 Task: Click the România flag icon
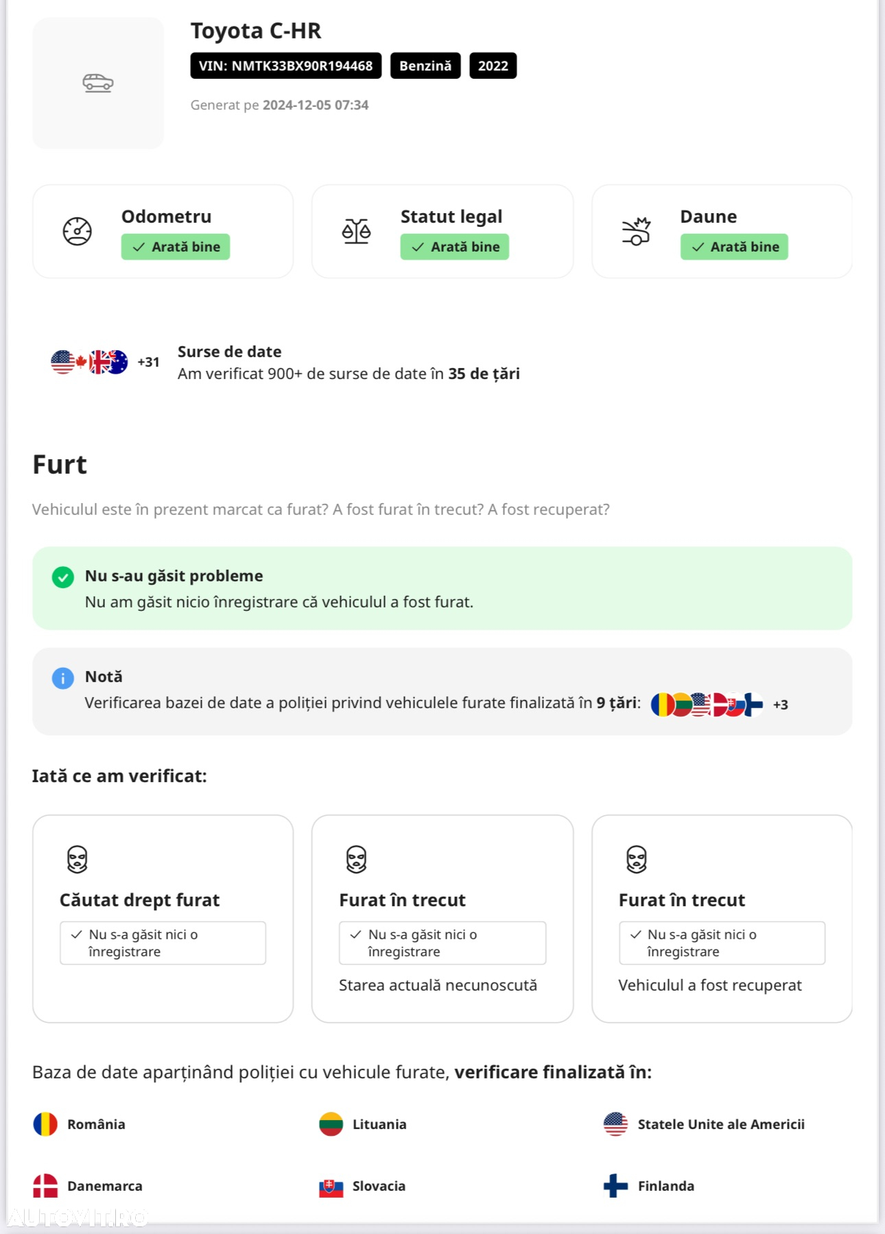tap(45, 1124)
